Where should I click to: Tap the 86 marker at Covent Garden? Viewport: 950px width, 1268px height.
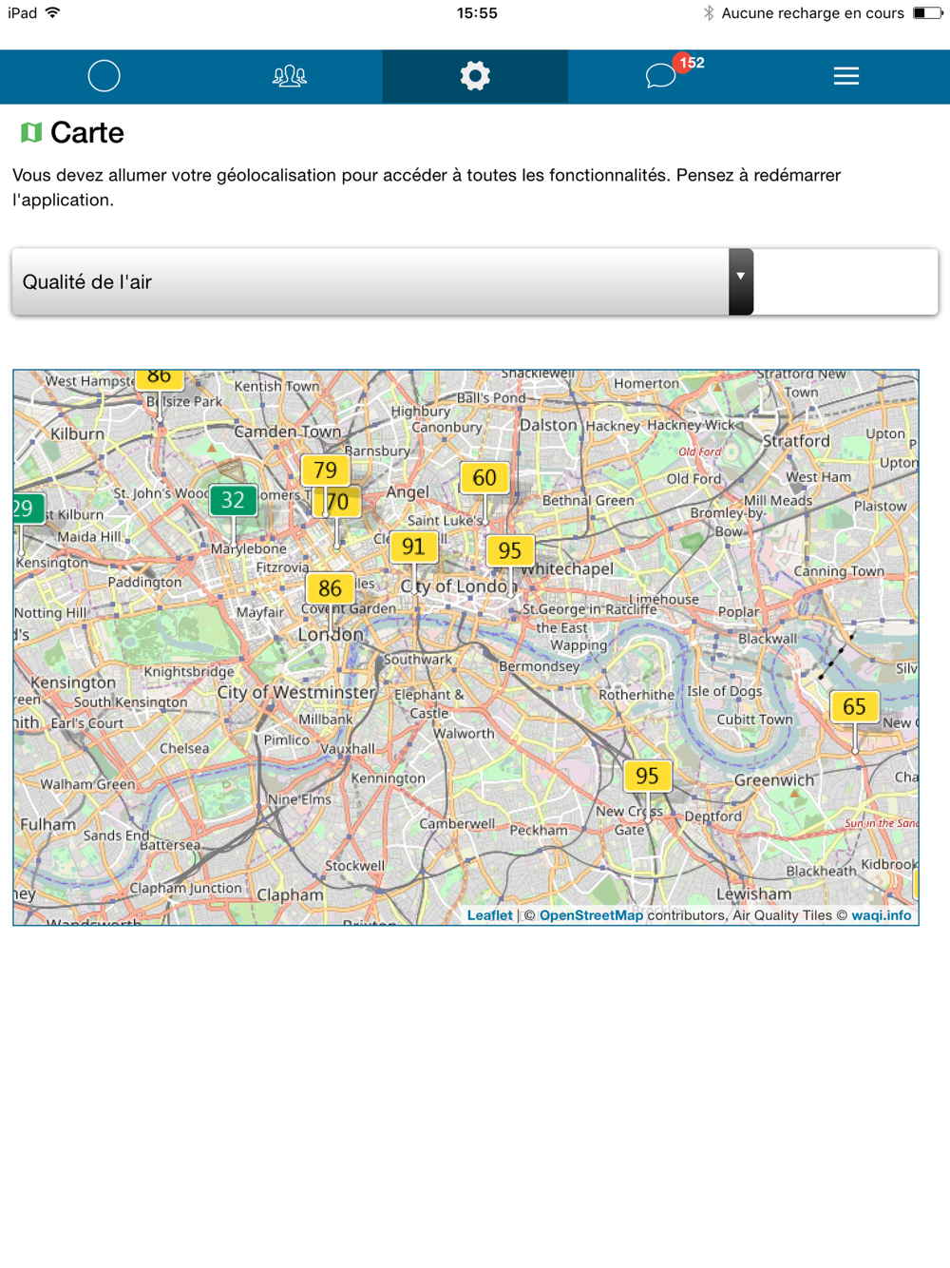(330, 588)
